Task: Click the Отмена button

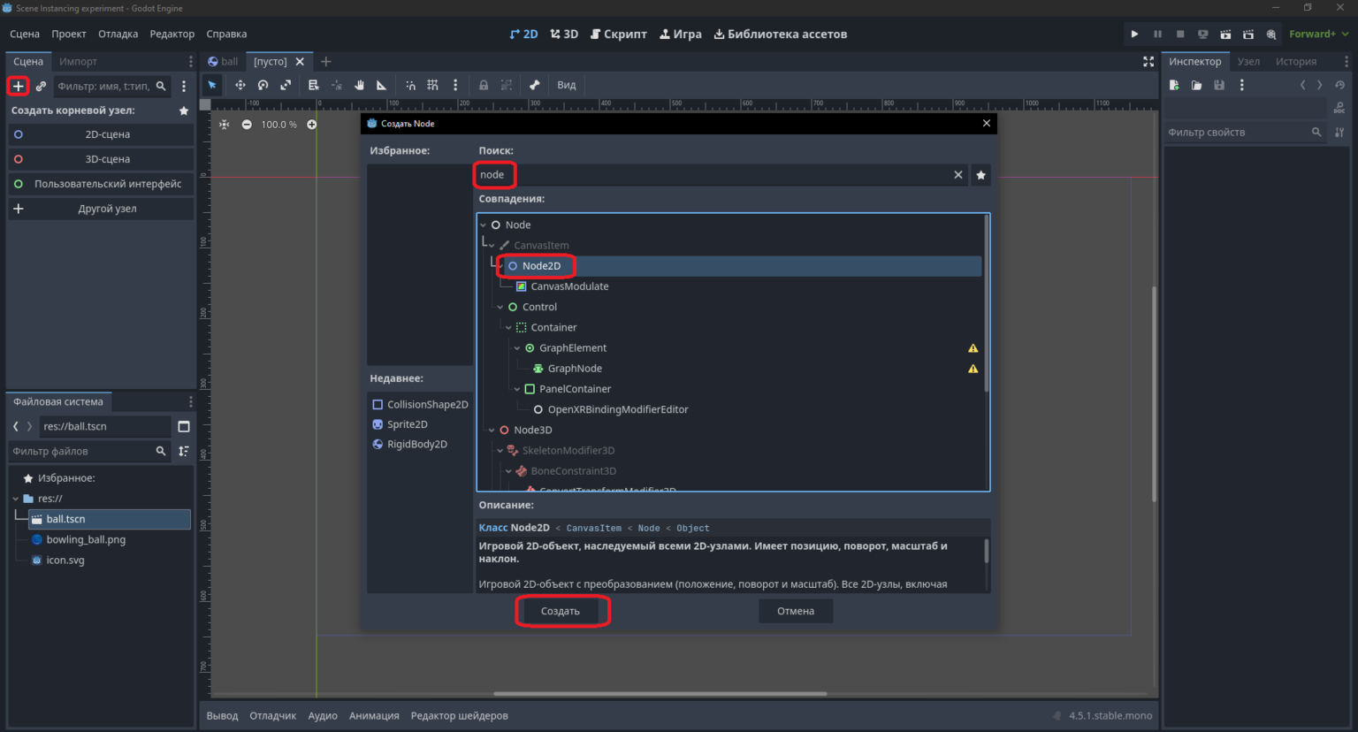Action: click(x=796, y=611)
